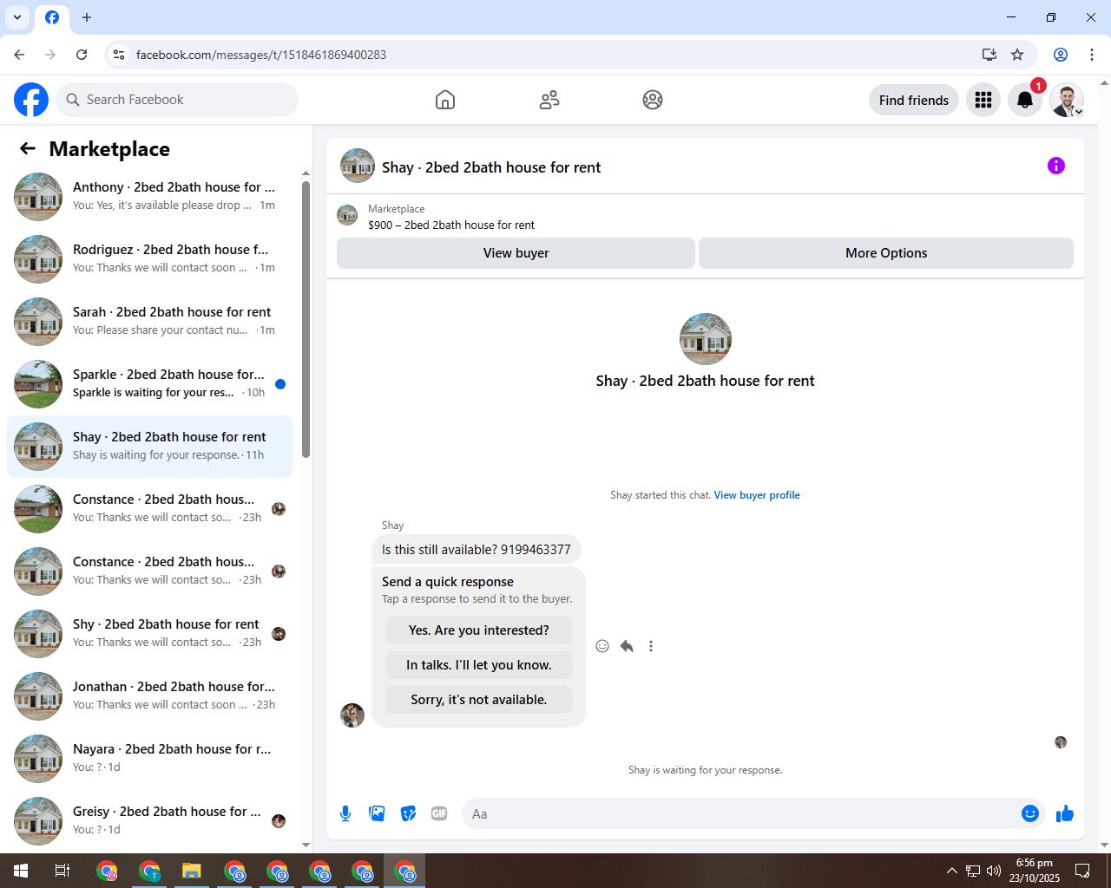The image size is (1111, 888).
Task: Send a thumbs-up like
Action: click(x=1065, y=813)
